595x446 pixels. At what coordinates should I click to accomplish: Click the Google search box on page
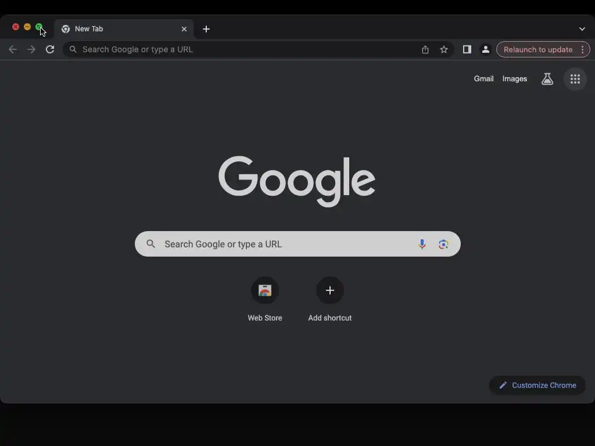(297, 244)
